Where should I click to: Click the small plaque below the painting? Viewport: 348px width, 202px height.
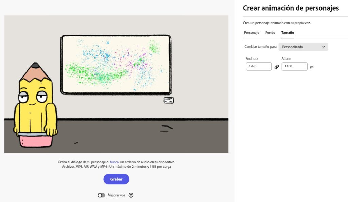point(169,100)
